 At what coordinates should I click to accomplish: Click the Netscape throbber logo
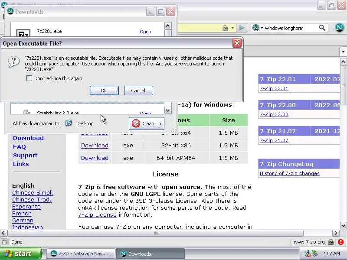click(x=339, y=28)
